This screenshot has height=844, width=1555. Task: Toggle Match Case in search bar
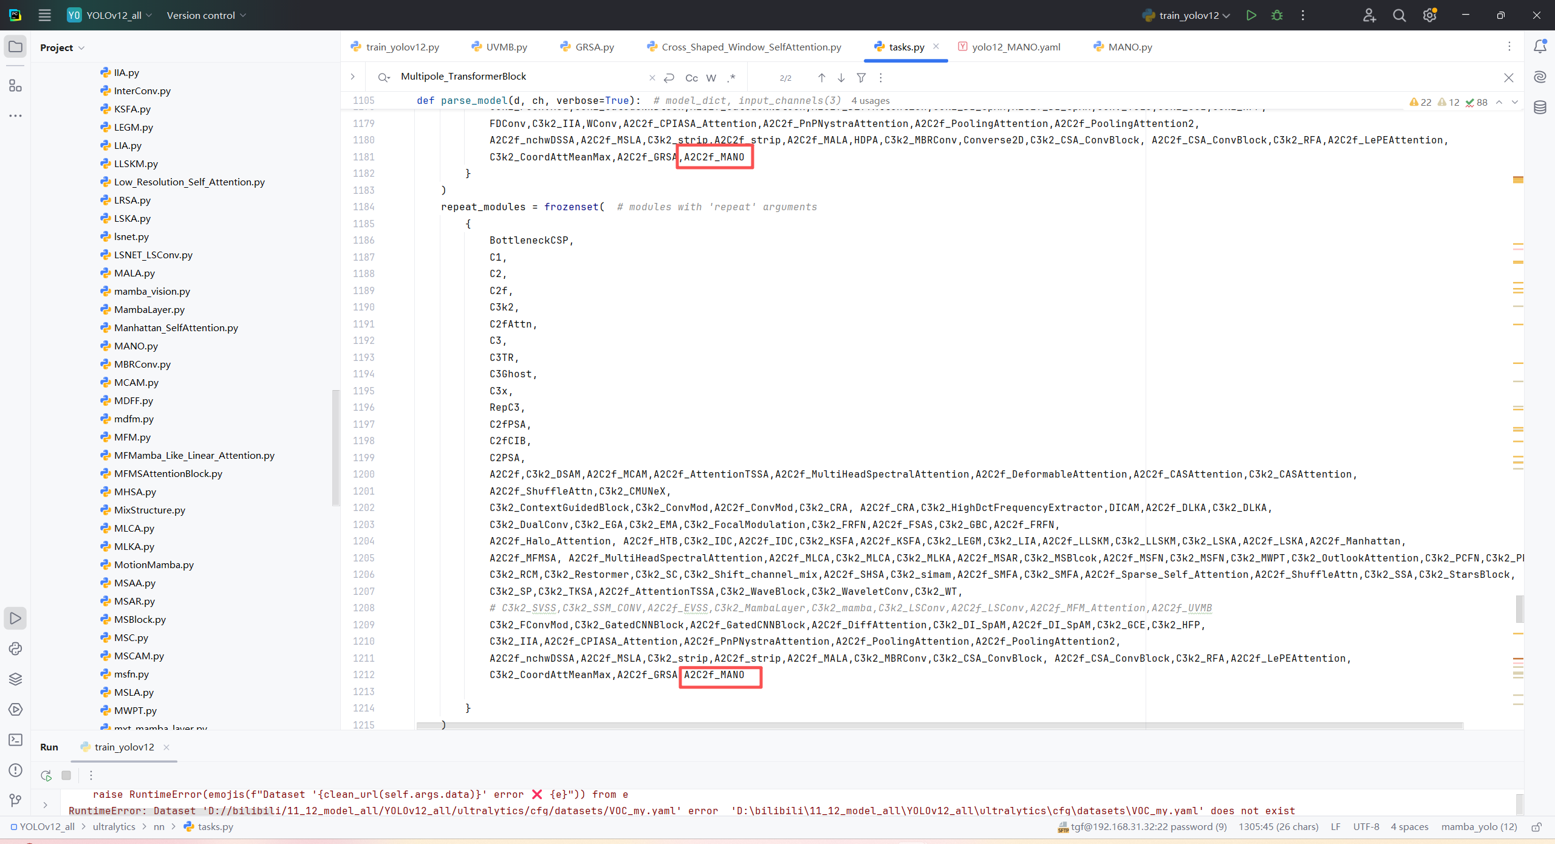coord(691,78)
